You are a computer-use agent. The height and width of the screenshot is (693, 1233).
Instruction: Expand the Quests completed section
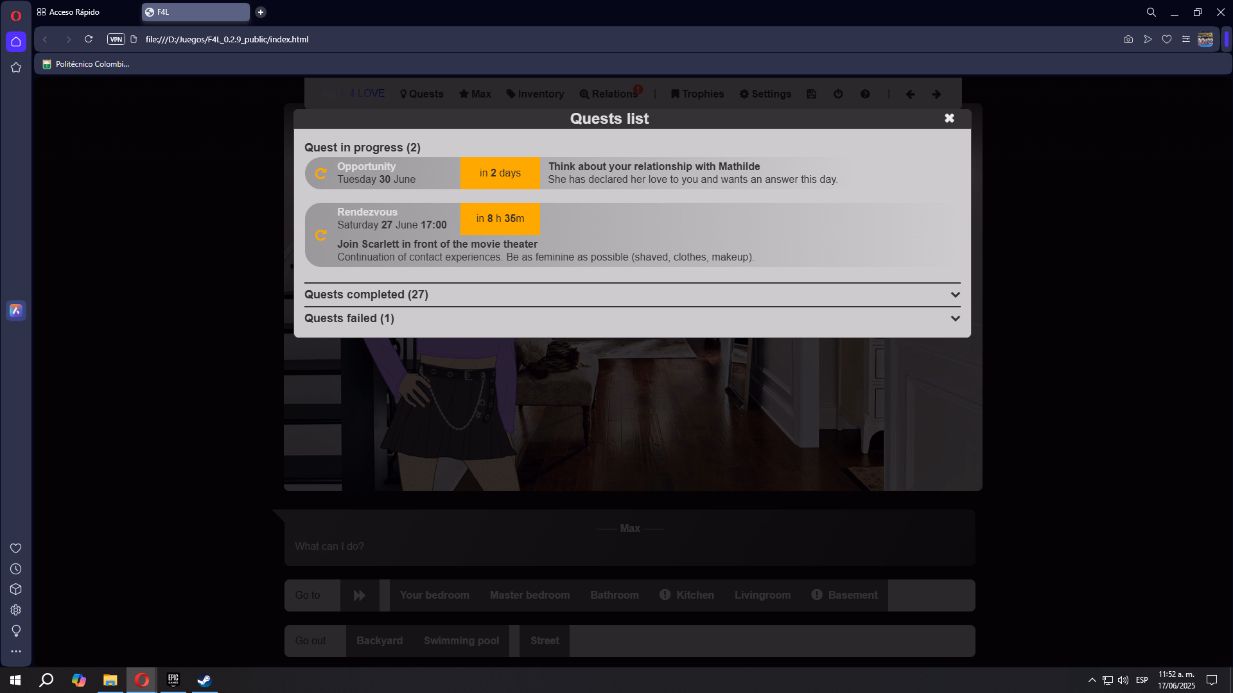tap(955, 295)
